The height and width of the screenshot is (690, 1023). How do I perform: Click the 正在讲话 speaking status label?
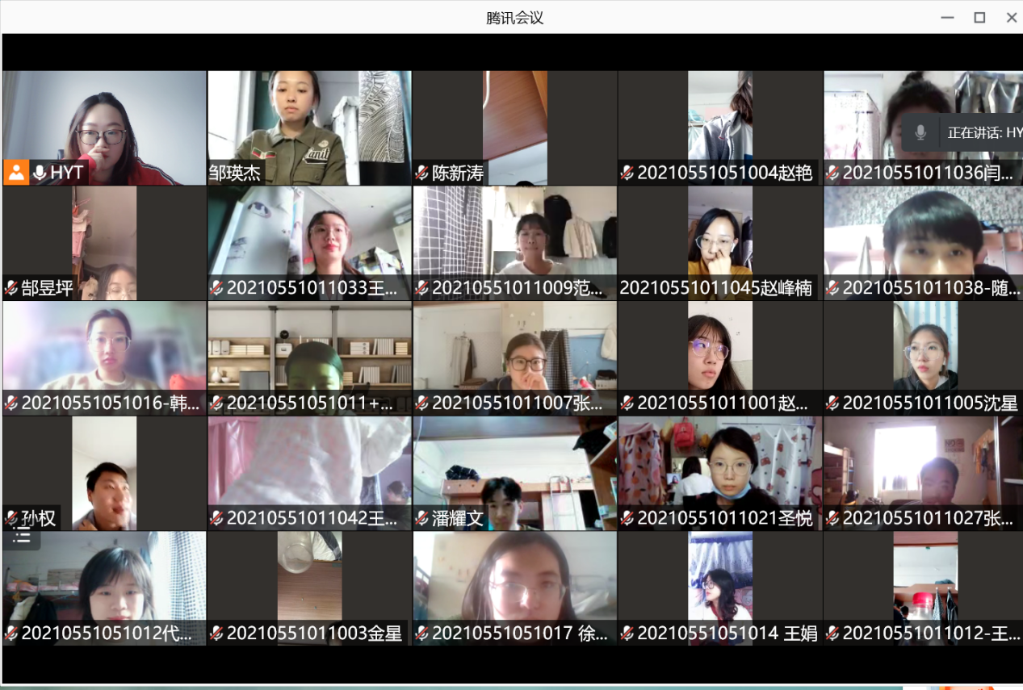[983, 132]
